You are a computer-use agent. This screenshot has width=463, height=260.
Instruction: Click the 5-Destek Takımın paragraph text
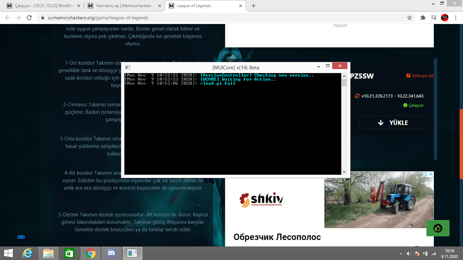tap(133, 222)
